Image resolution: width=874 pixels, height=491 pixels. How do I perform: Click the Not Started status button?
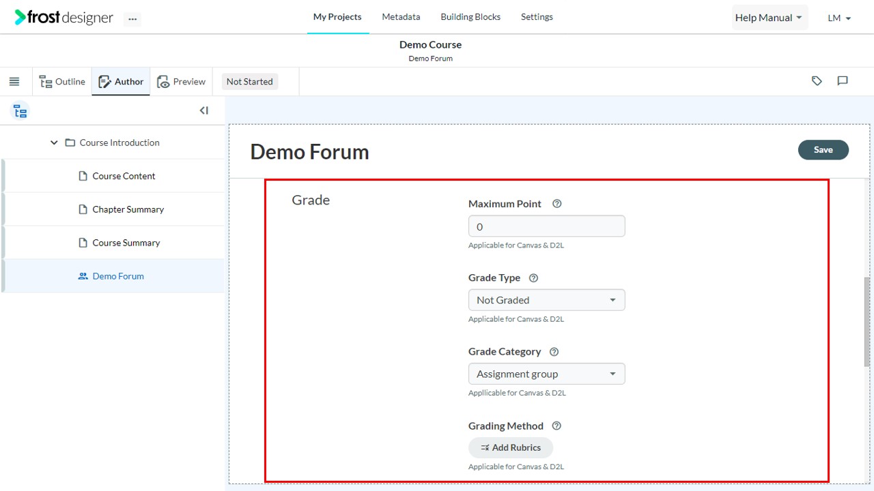pyautogui.click(x=249, y=82)
